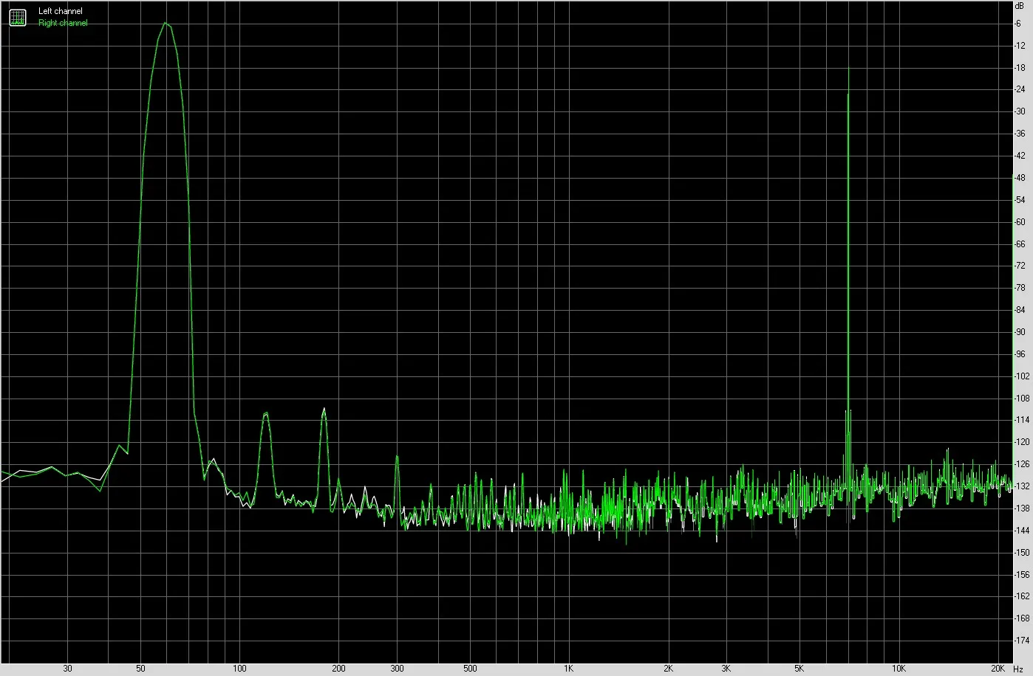Click the -174 dB axis label

tap(1022, 641)
